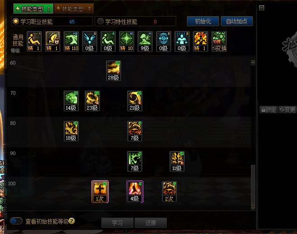Click the 11级 skill with R hotkey
Image resolution: width=297 pixels, height=234 pixels.
177,161
